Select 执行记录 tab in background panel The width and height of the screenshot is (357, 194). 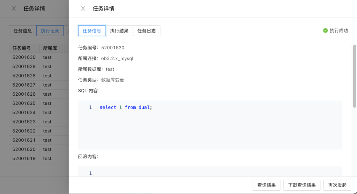(x=50, y=31)
